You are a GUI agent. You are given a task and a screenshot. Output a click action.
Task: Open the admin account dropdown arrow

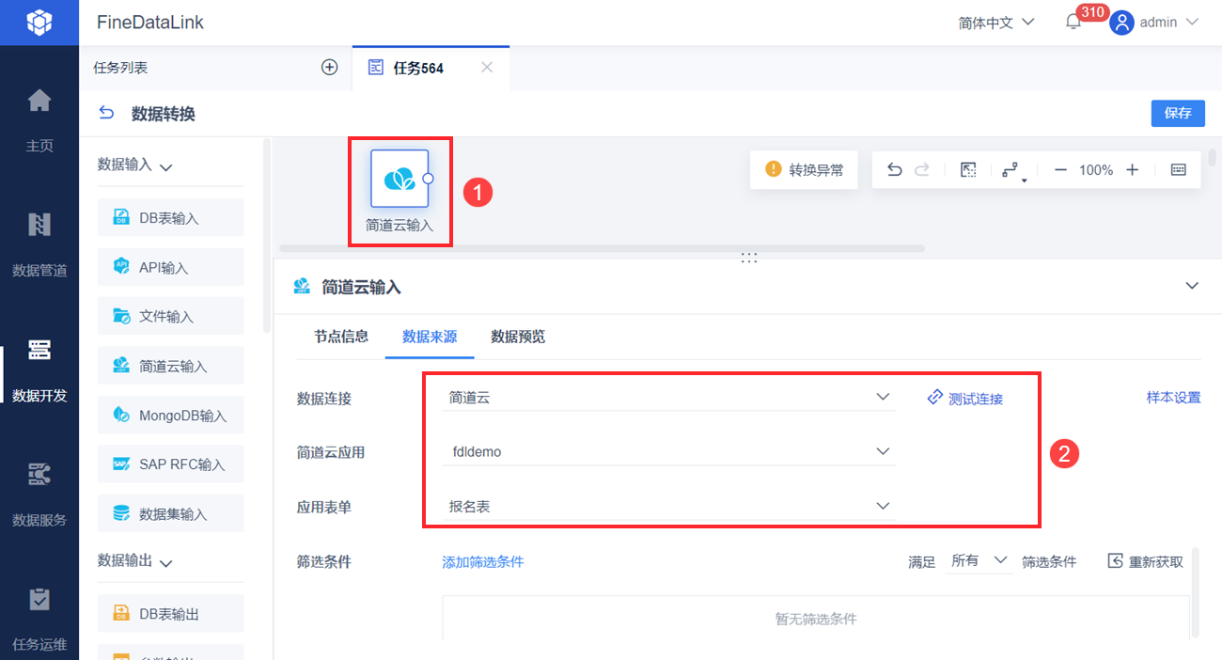[x=1193, y=22]
